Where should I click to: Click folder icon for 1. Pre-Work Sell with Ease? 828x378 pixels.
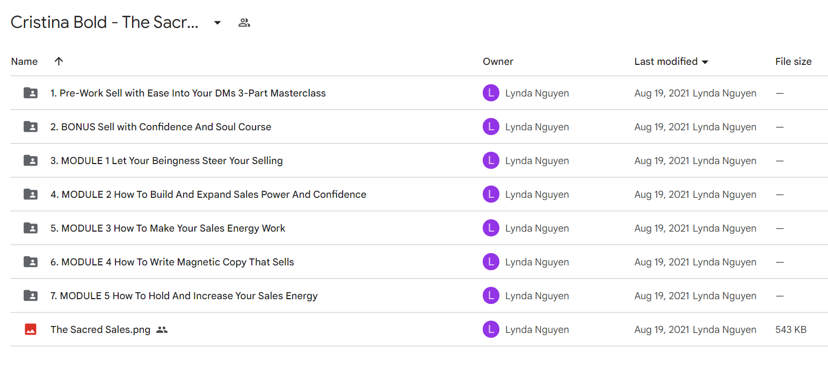point(31,93)
